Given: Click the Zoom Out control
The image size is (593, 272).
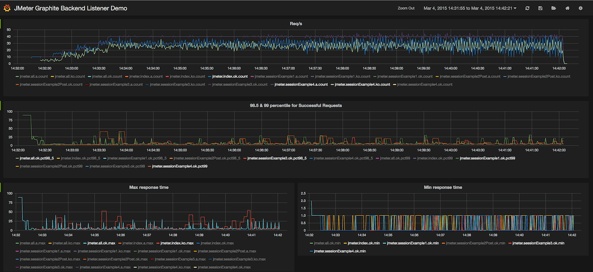Looking at the screenshot, I should tap(406, 8).
